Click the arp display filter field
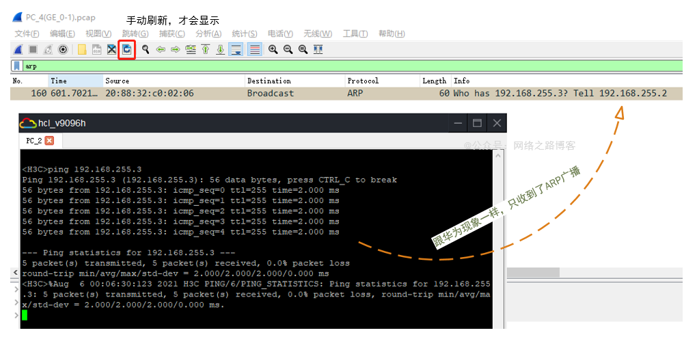The image size is (697, 350). tap(353, 66)
